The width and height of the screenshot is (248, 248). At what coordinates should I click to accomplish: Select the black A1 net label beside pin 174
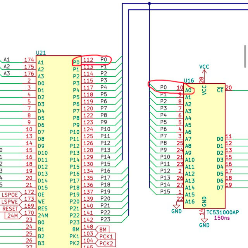pos(7,60)
